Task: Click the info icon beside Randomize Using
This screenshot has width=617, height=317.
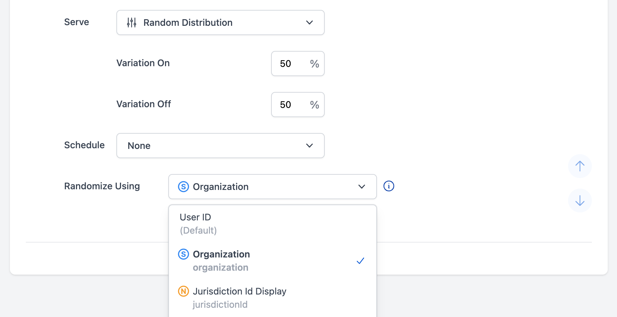Action: click(389, 186)
